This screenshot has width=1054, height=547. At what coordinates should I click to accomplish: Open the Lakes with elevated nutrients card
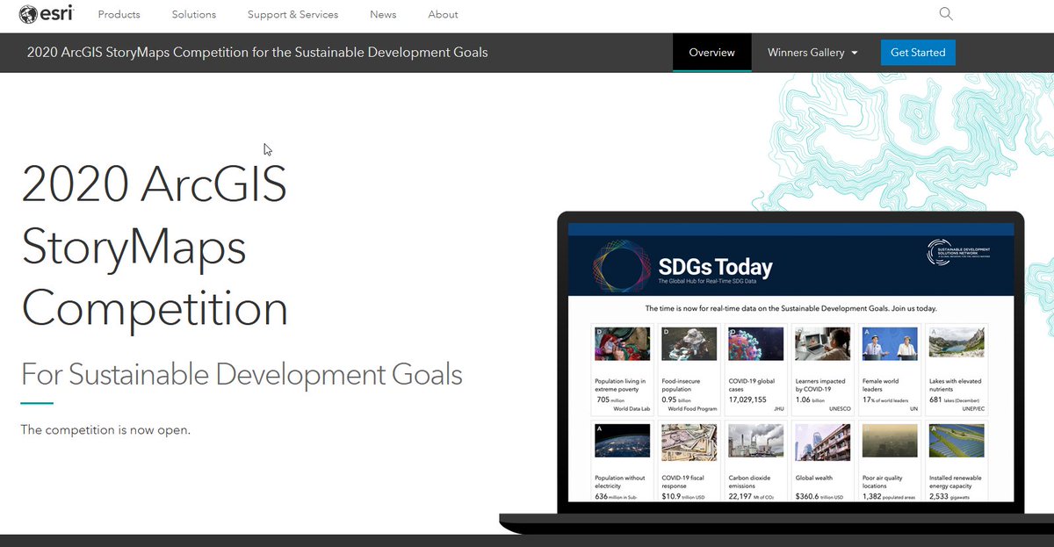pos(957,370)
